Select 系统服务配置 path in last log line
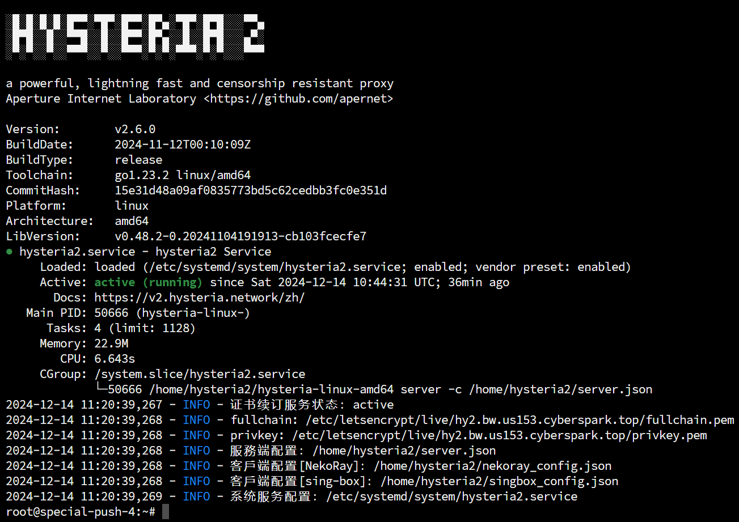 451,496
